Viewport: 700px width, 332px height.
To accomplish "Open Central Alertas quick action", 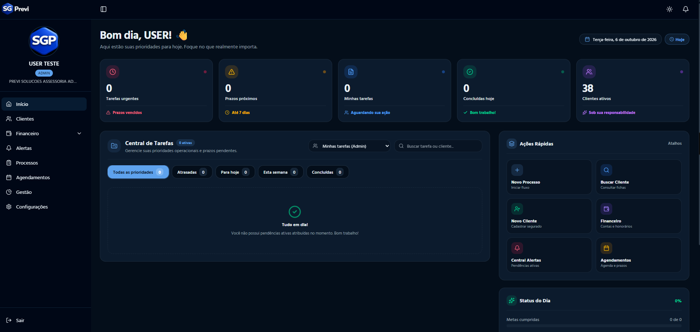I will (549, 255).
